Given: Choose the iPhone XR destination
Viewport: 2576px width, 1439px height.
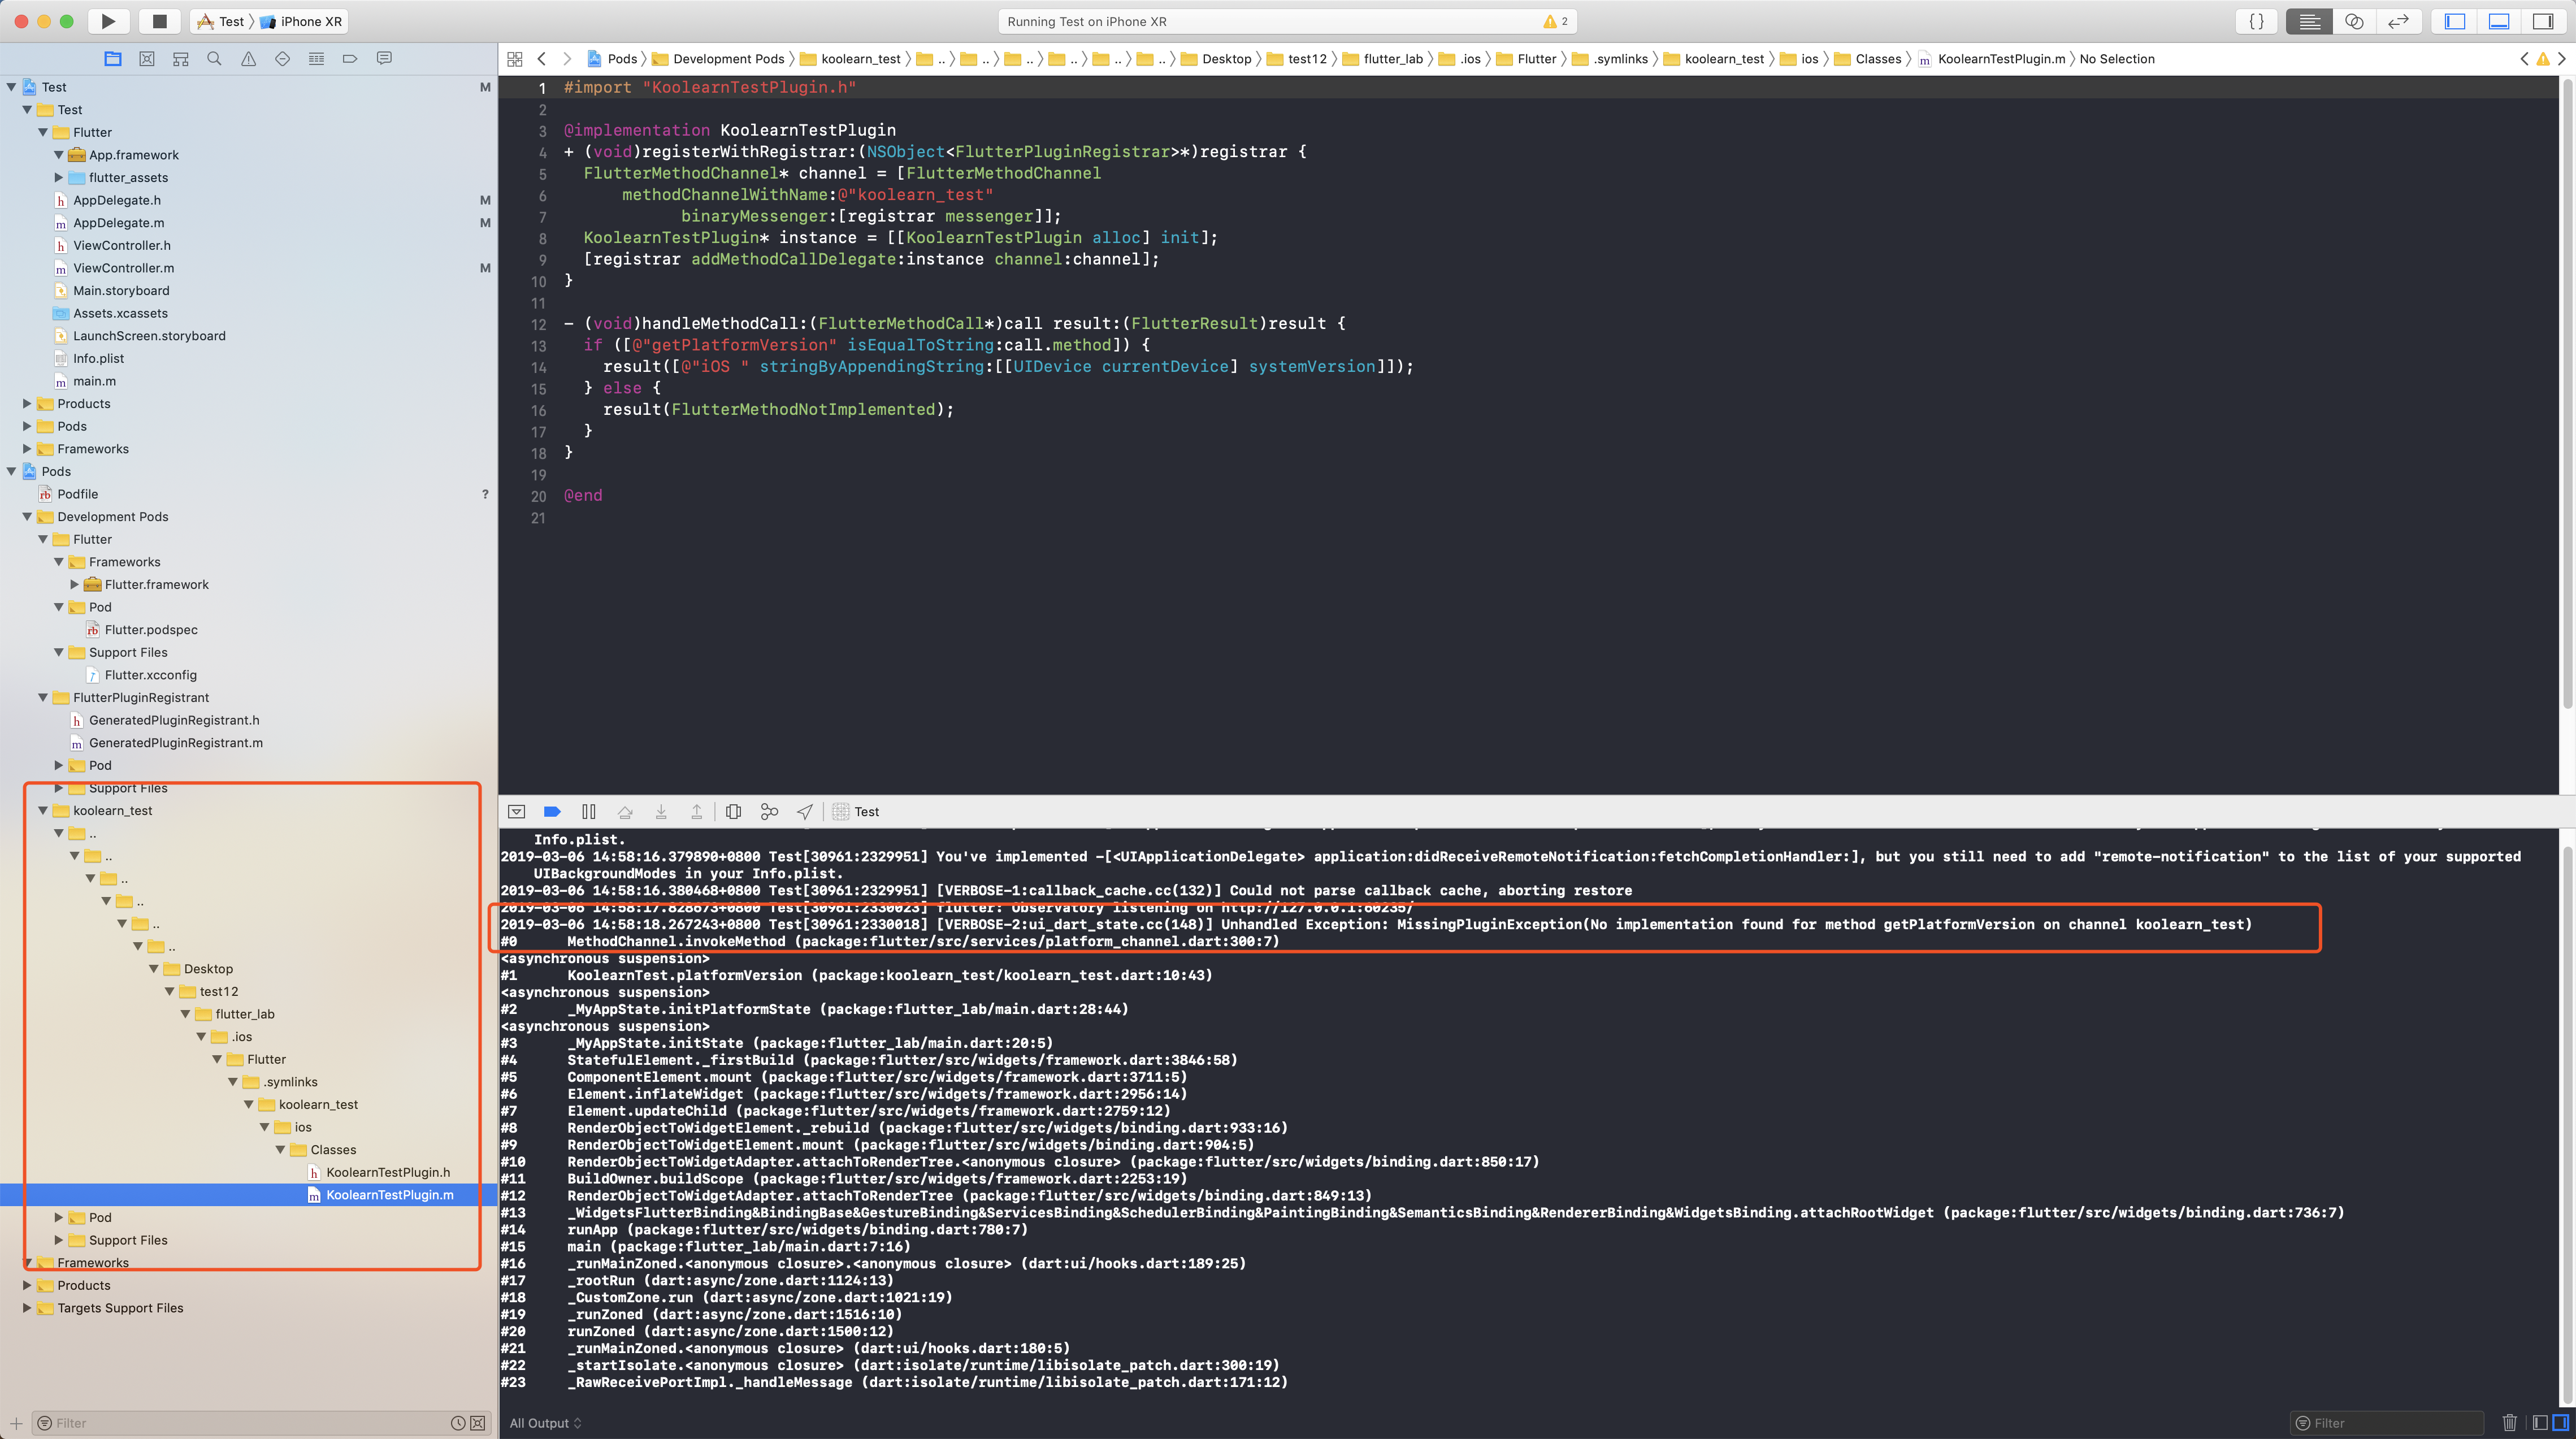Looking at the screenshot, I should (x=301, y=21).
